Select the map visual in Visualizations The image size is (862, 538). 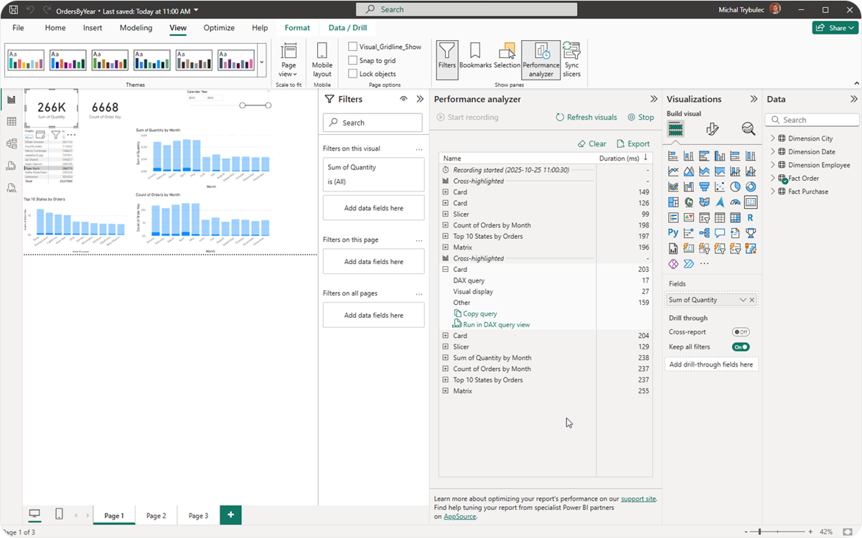(688, 202)
